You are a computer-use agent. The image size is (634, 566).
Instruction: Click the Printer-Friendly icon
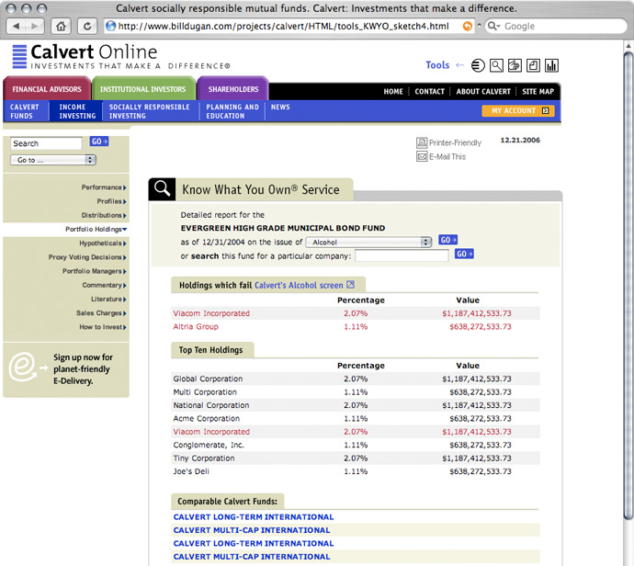click(422, 142)
